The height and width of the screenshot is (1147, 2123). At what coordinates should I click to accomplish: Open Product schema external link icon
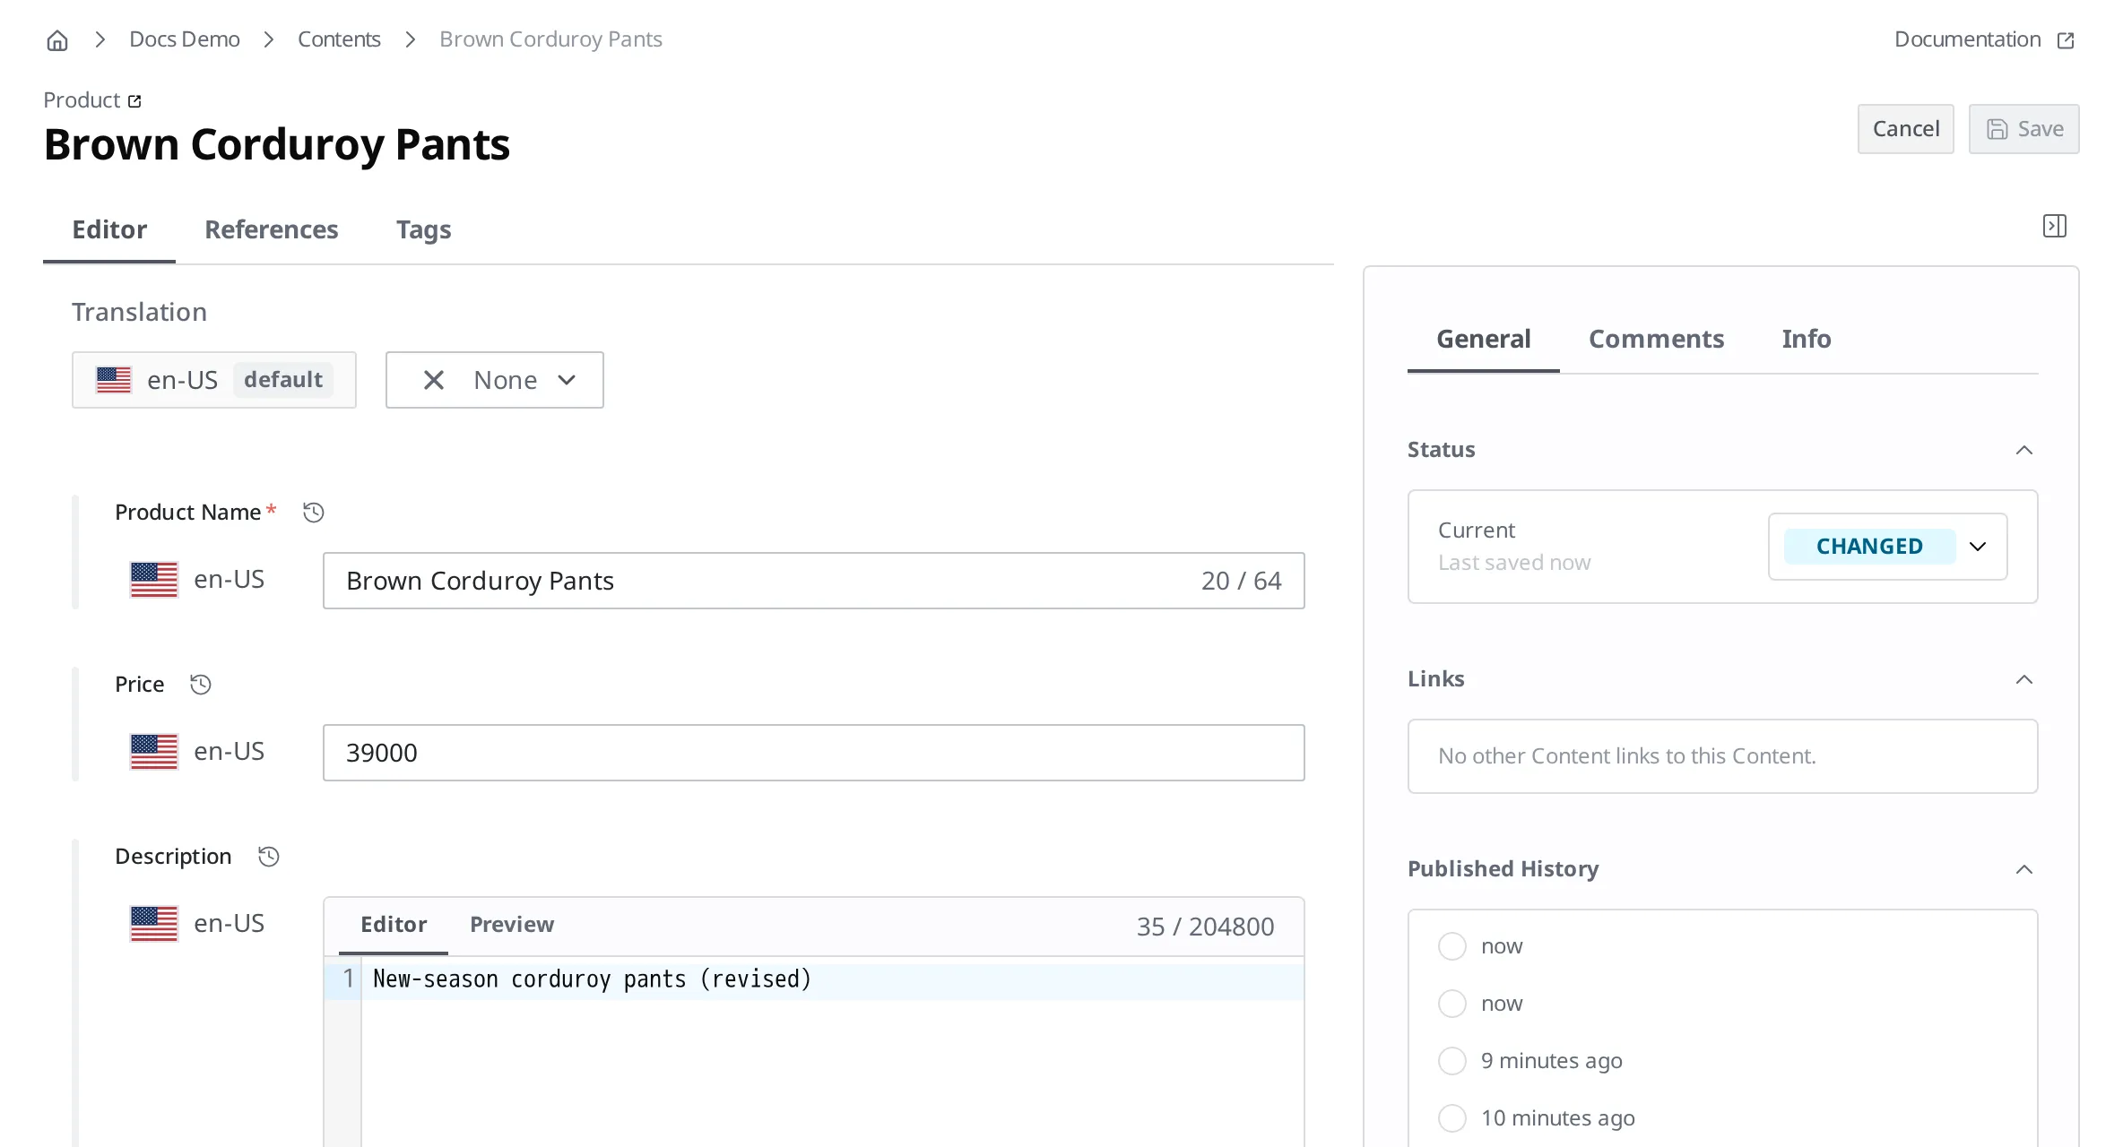point(134,100)
